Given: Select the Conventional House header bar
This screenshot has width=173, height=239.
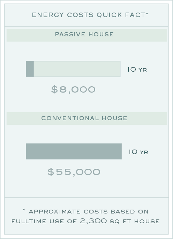Looking at the screenshot, I should (87, 118).
